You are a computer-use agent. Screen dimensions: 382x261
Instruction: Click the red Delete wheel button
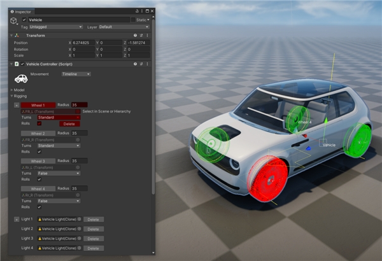pos(69,123)
